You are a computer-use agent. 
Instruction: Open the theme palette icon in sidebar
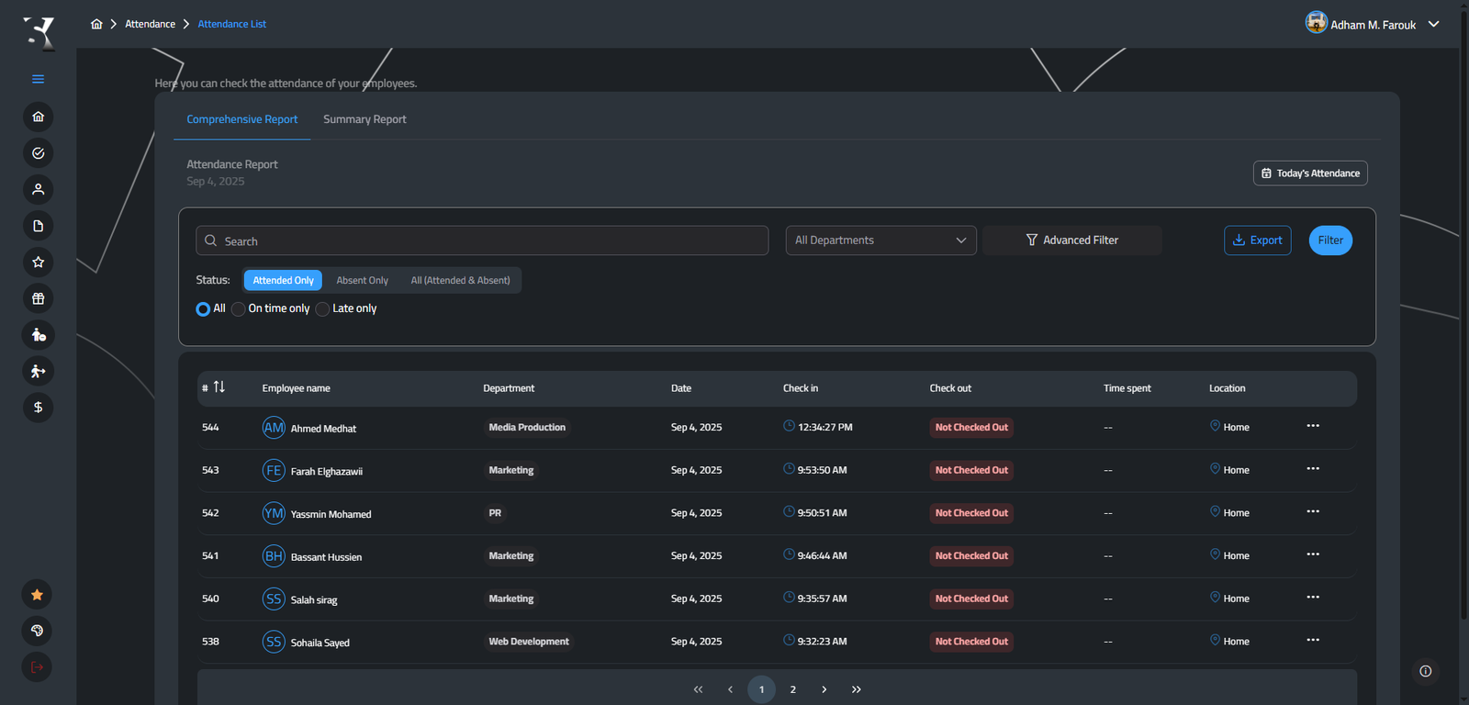click(x=37, y=631)
